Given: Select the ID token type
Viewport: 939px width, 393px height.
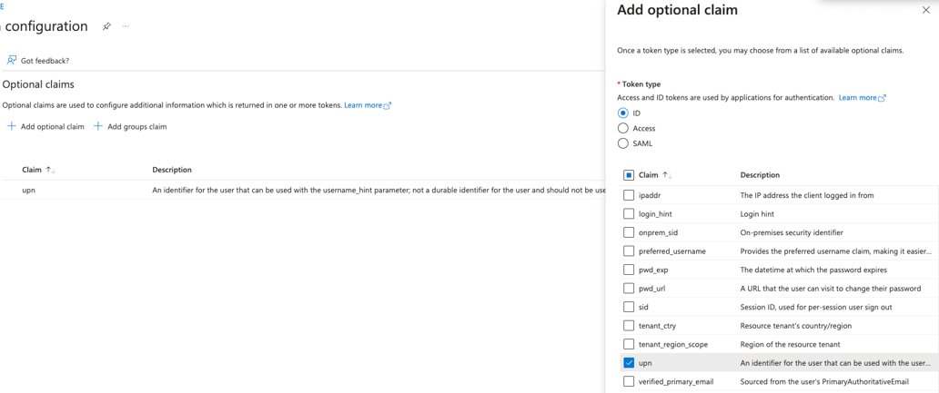Looking at the screenshot, I should pos(623,113).
